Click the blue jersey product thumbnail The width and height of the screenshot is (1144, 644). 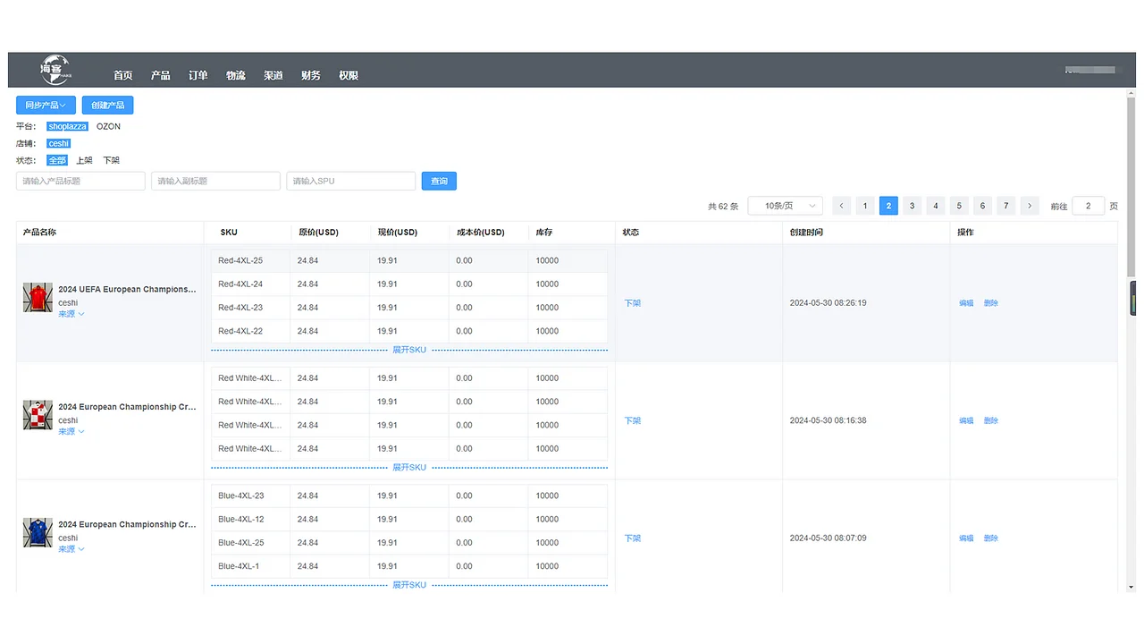coord(37,531)
